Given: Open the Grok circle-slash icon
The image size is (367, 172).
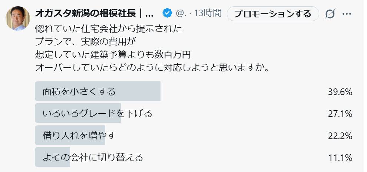Looking at the screenshot, I should click(330, 14).
